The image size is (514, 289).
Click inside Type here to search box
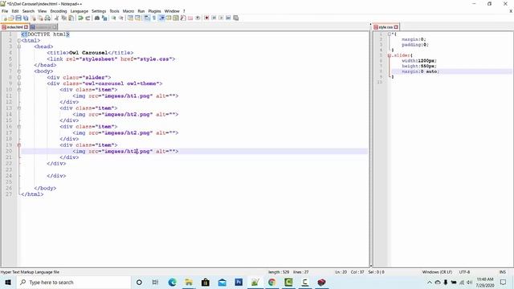tap(74, 282)
